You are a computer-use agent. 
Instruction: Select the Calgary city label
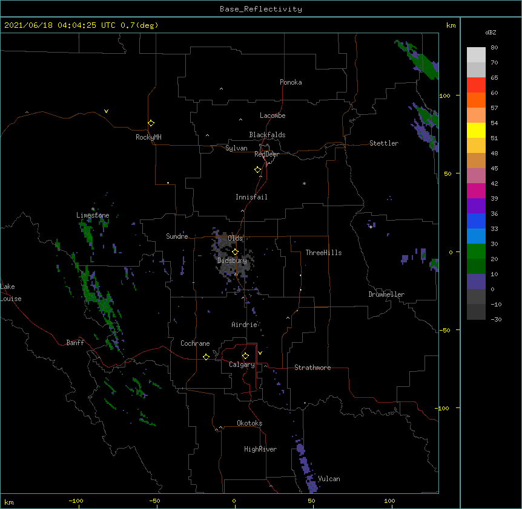(x=242, y=365)
